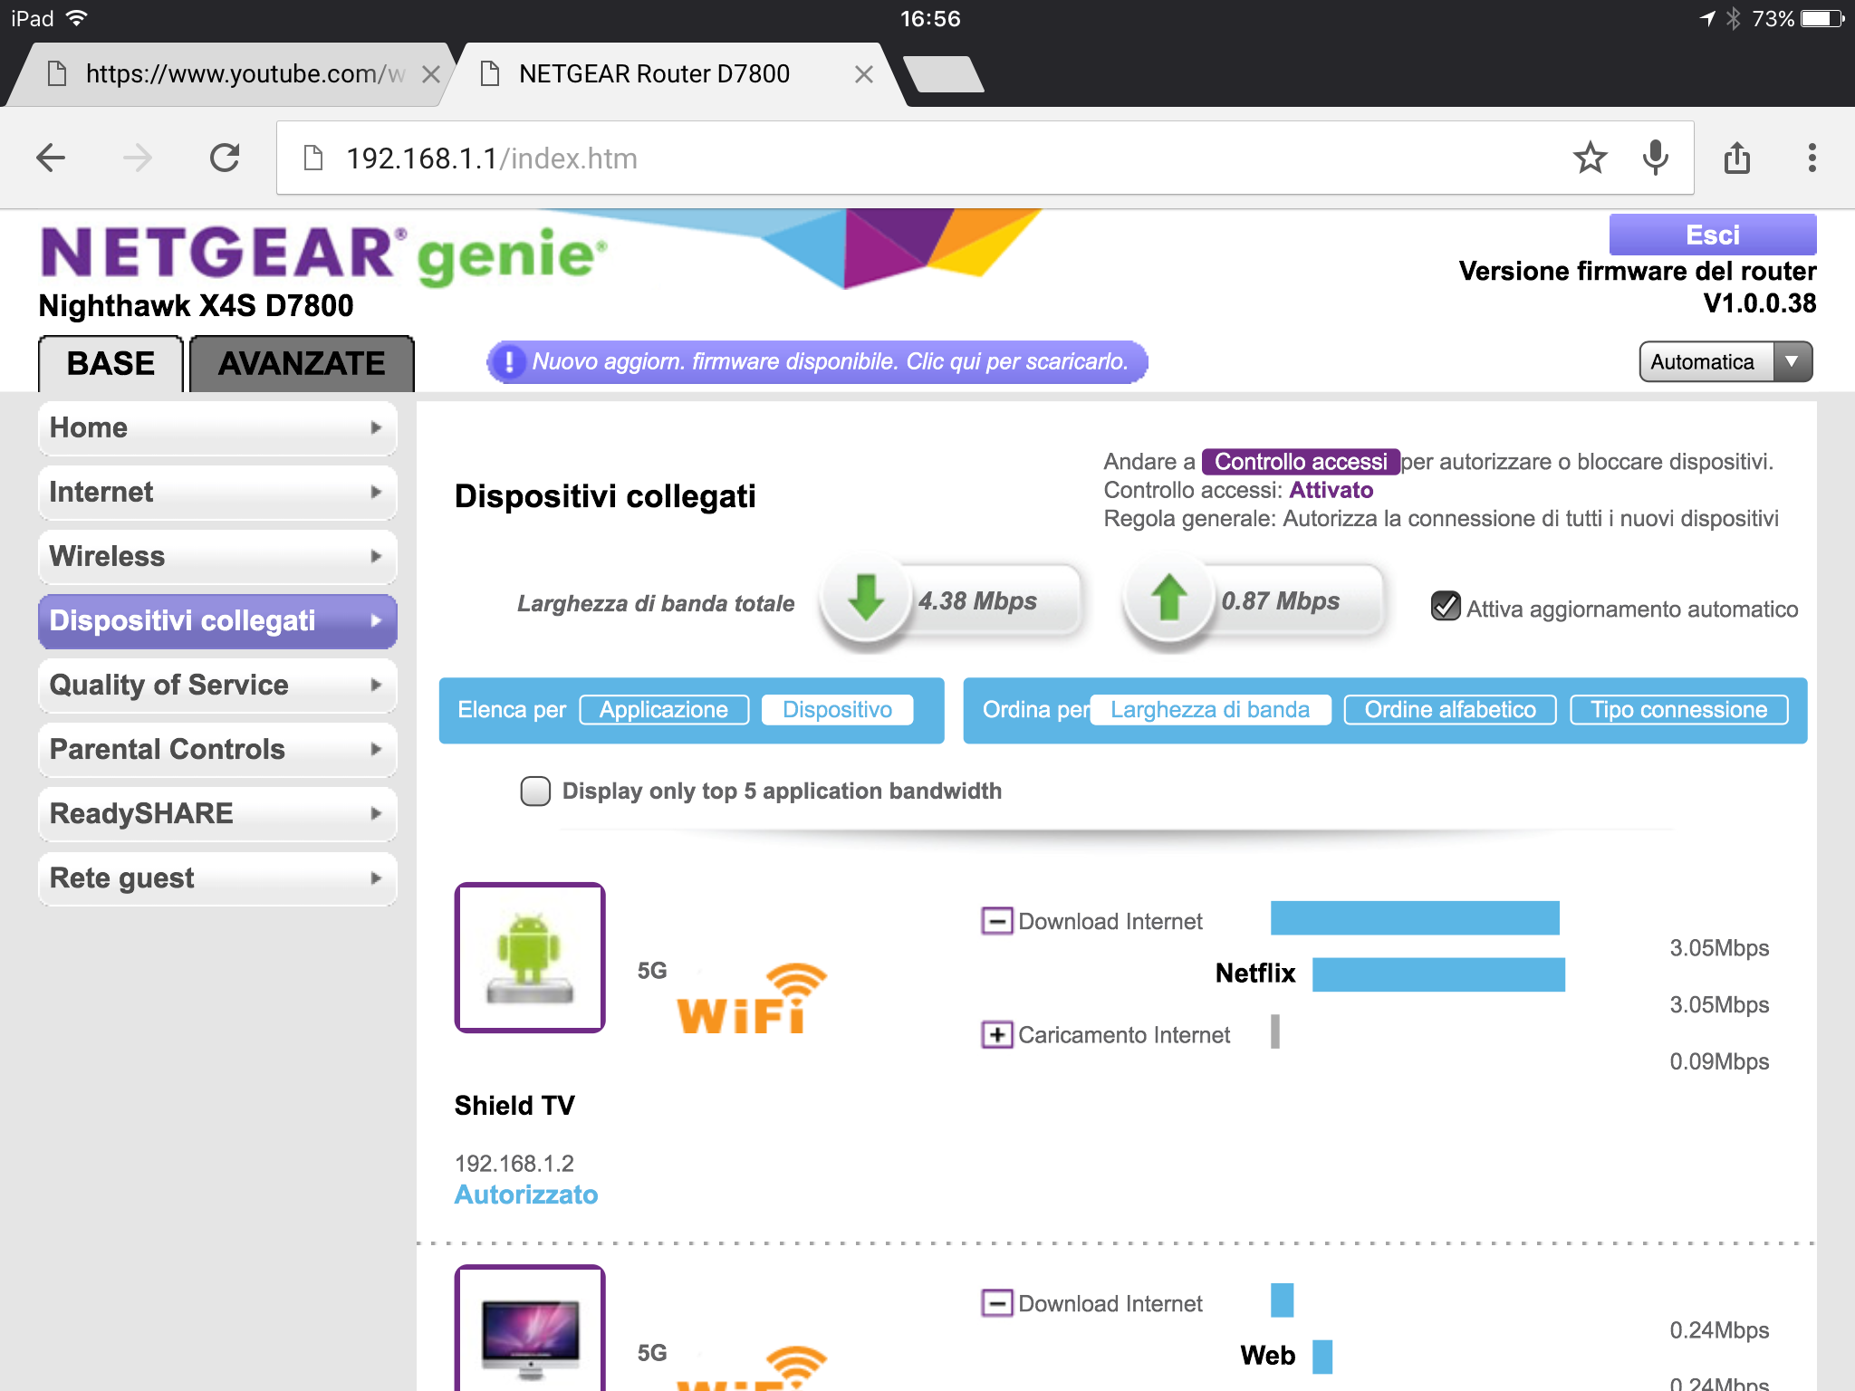1855x1391 pixels.
Task: Open a new blank browser tab
Action: (943, 74)
